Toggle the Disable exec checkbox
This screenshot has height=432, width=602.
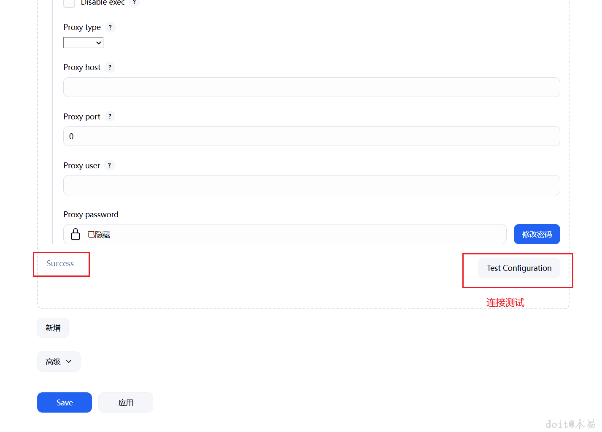click(69, 3)
